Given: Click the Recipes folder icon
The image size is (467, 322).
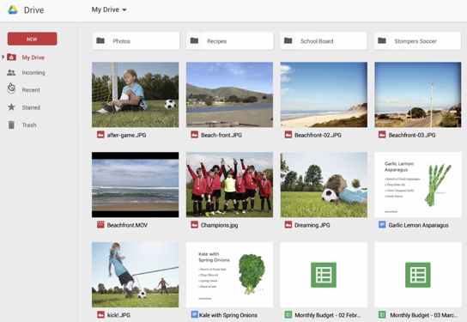Looking at the screenshot, I should click(x=194, y=40).
